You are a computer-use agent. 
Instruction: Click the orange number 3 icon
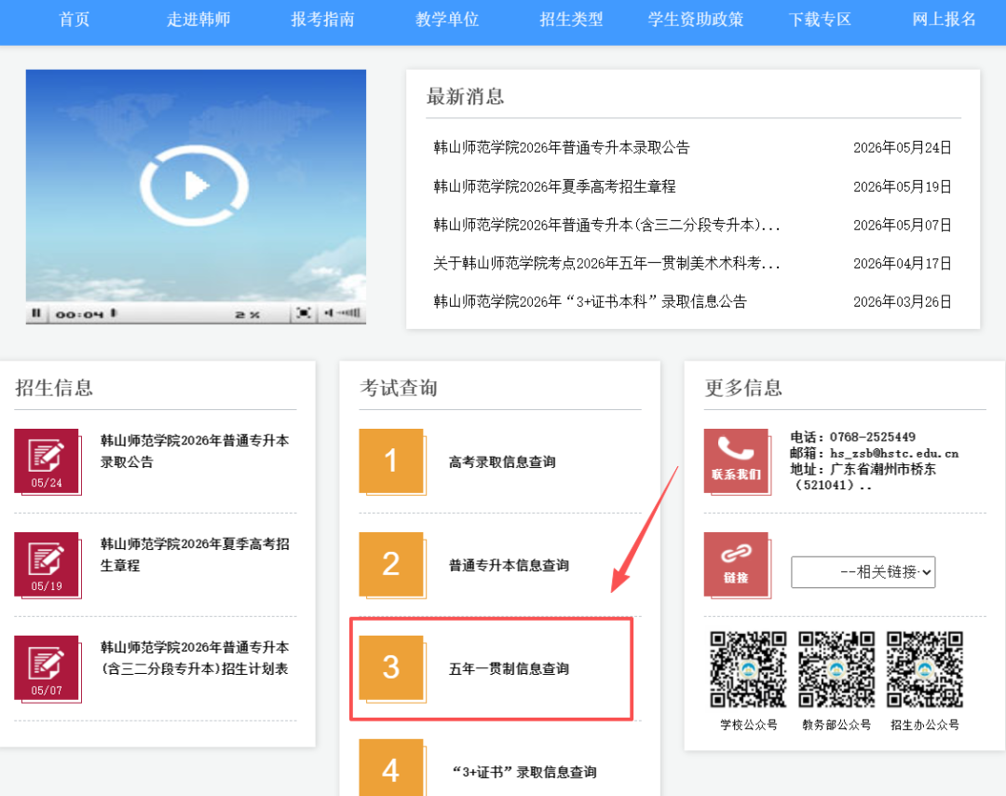click(391, 667)
